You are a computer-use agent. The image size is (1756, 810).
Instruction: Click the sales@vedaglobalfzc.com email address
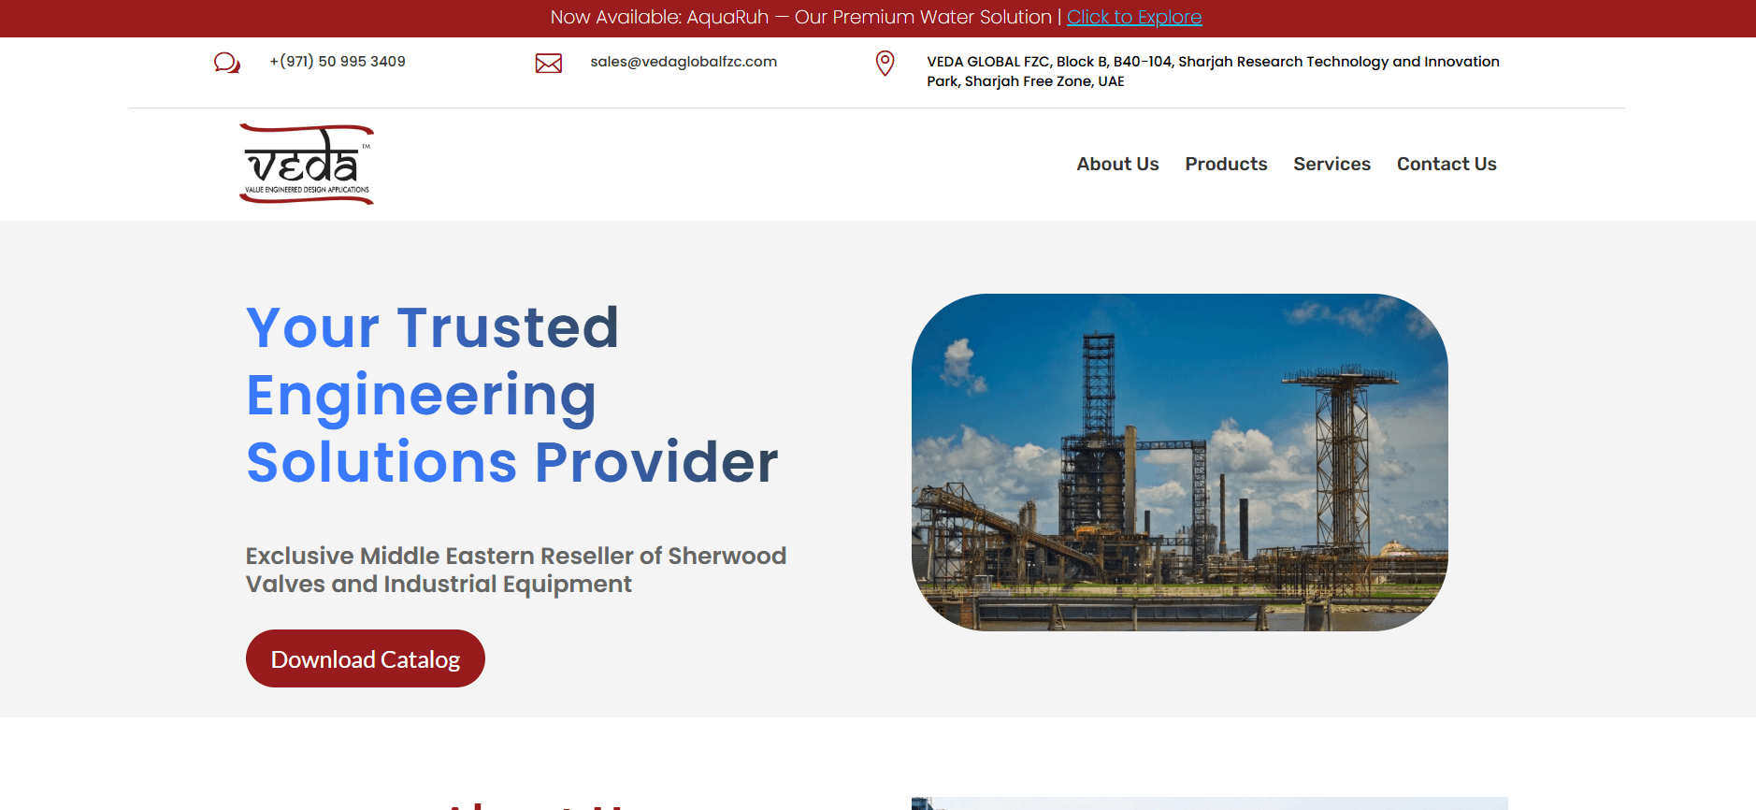point(684,62)
